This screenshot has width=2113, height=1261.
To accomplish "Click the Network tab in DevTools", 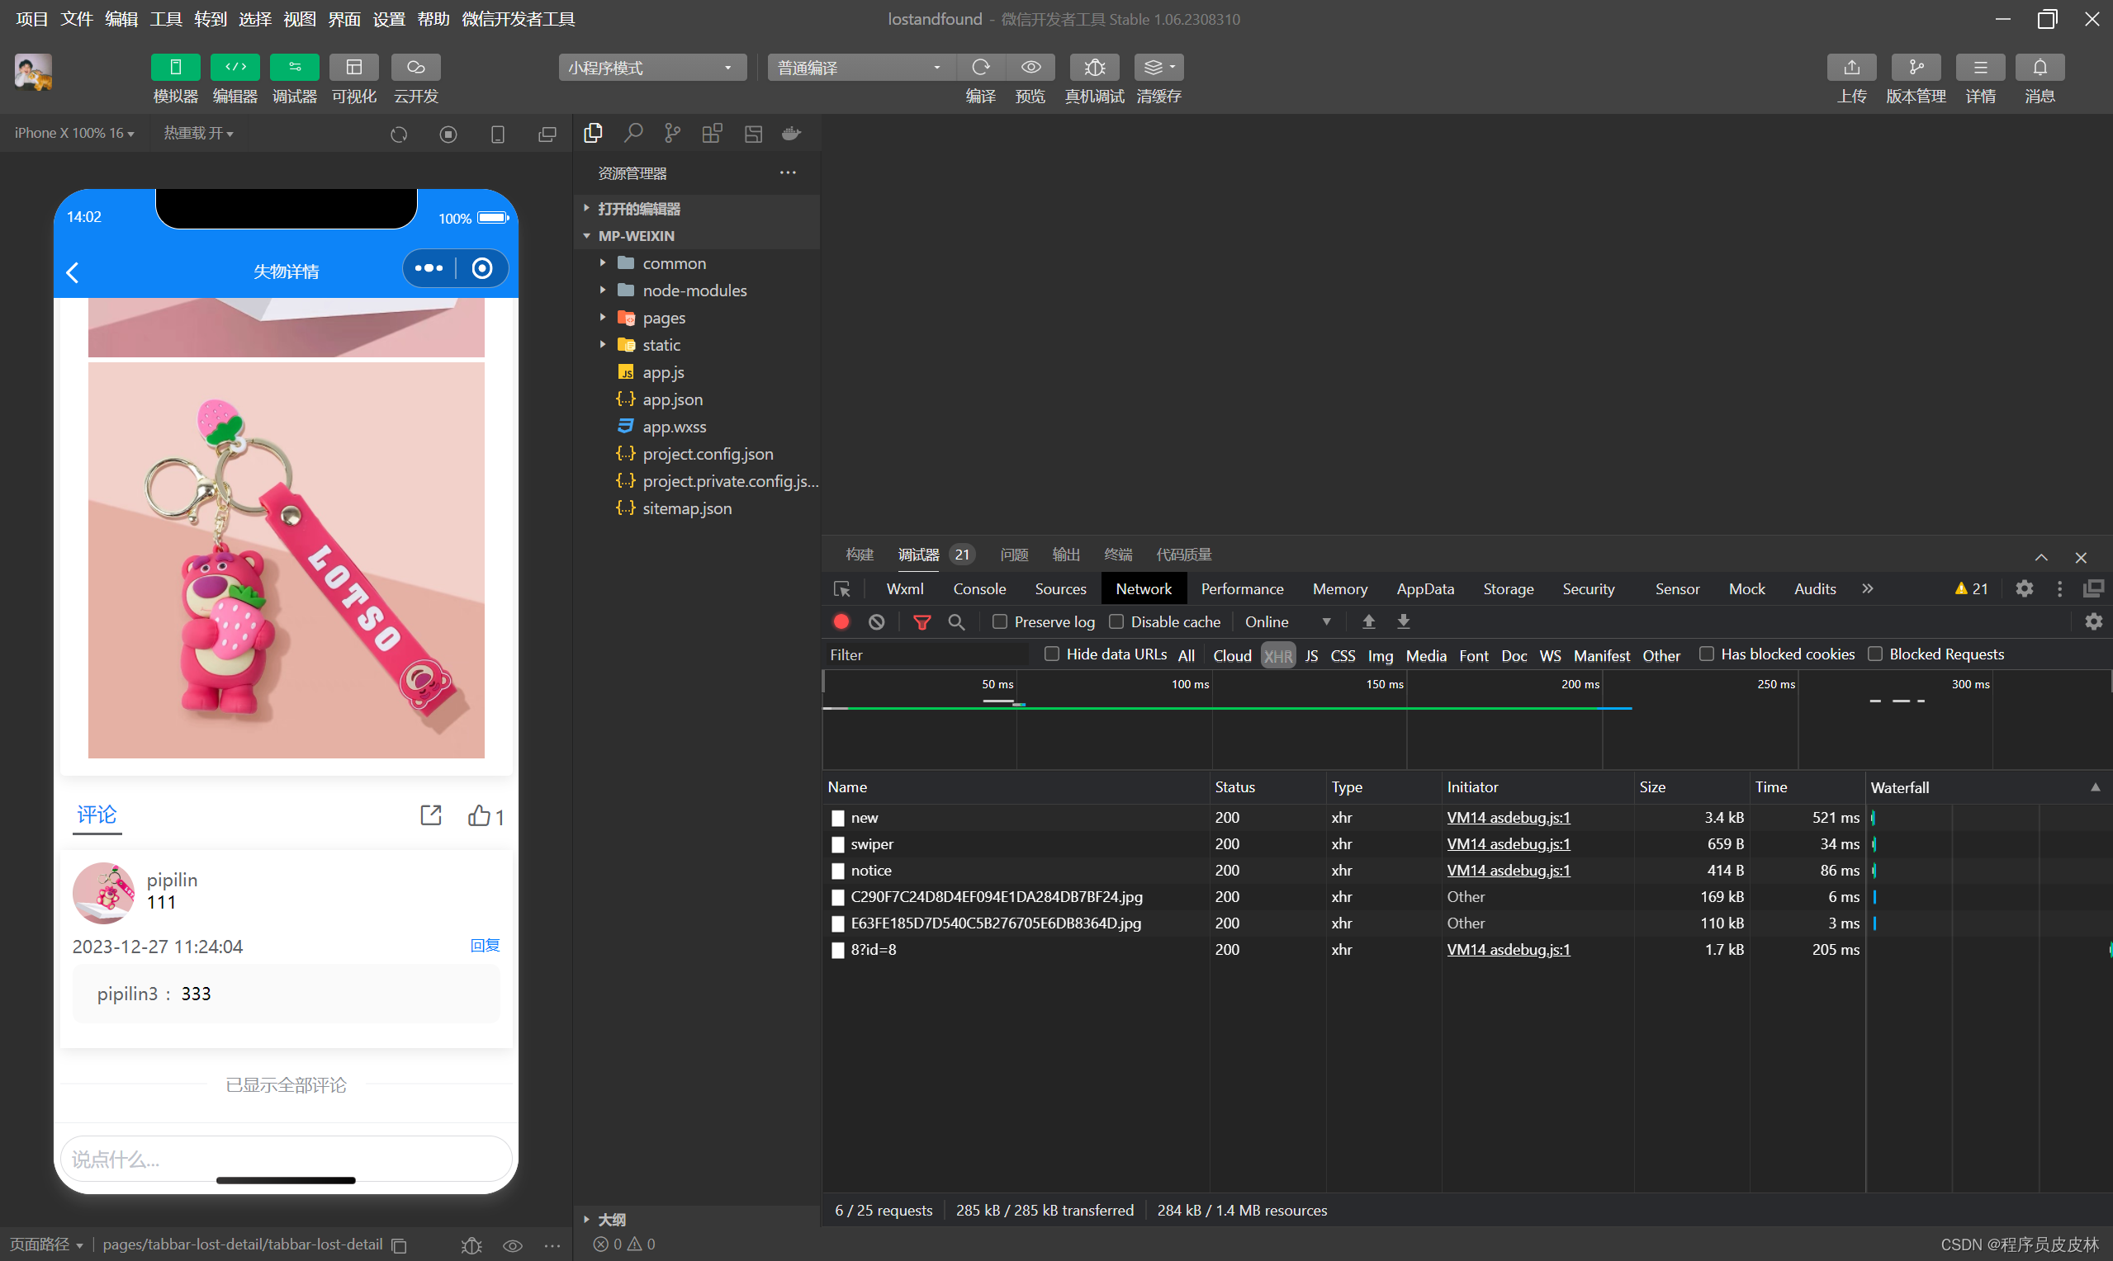I will click(x=1143, y=588).
